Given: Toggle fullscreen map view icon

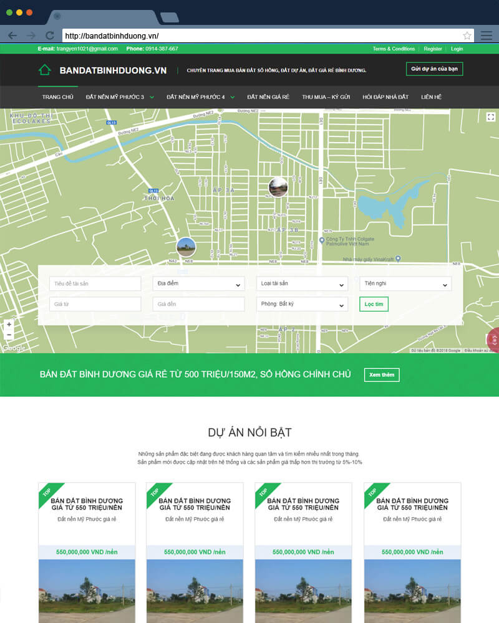Looking at the screenshot, I should pyautogui.click(x=491, y=117).
